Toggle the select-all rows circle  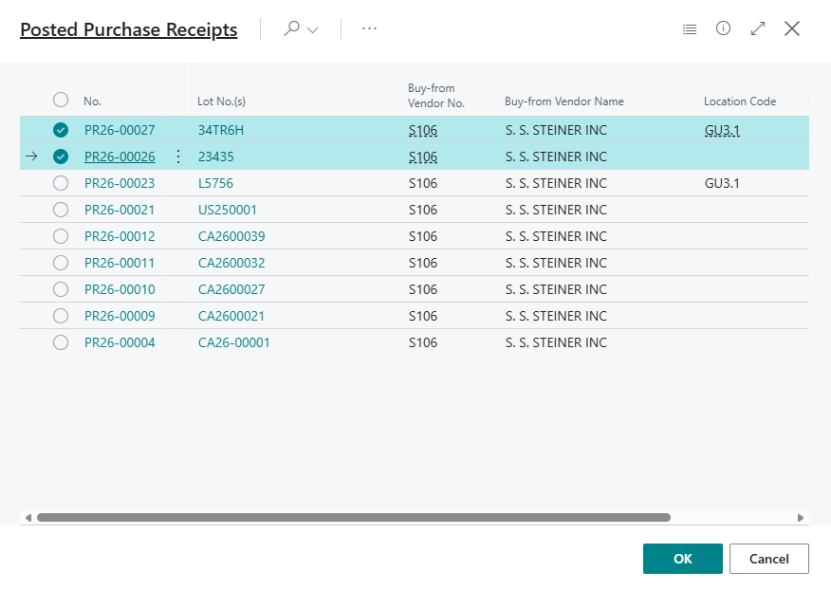pos(61,100)
